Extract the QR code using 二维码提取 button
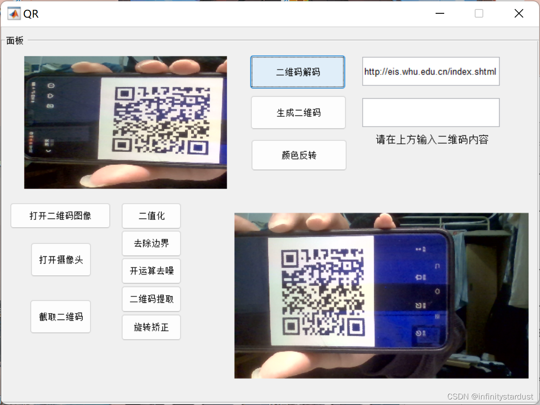Screen dimensions: 540x405 coord(151,299)
